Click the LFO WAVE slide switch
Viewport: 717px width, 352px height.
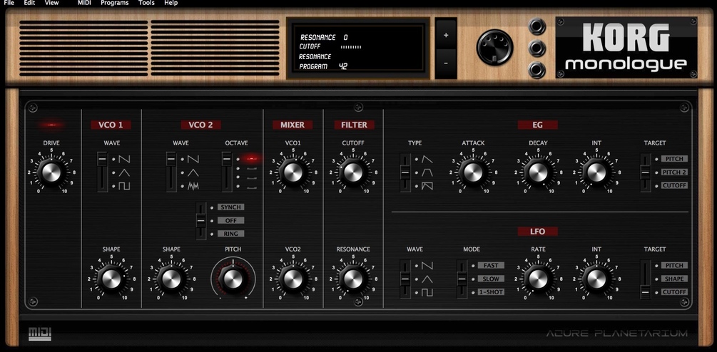(405, 279)
